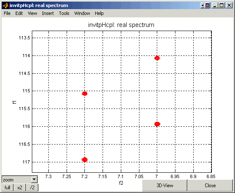
Task: Open the Window menu
Action: [x=82, y=13]
